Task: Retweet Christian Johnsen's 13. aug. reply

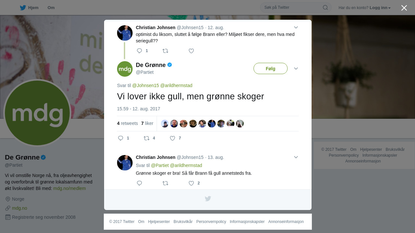Action: 165,183
